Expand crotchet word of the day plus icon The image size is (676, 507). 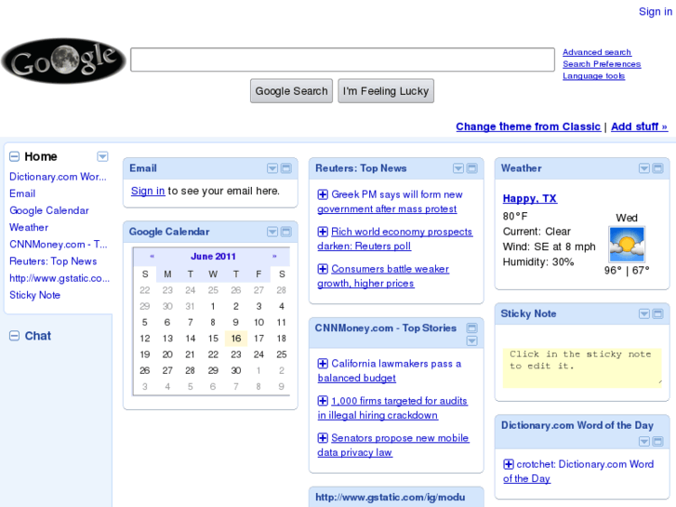(509, 464)
